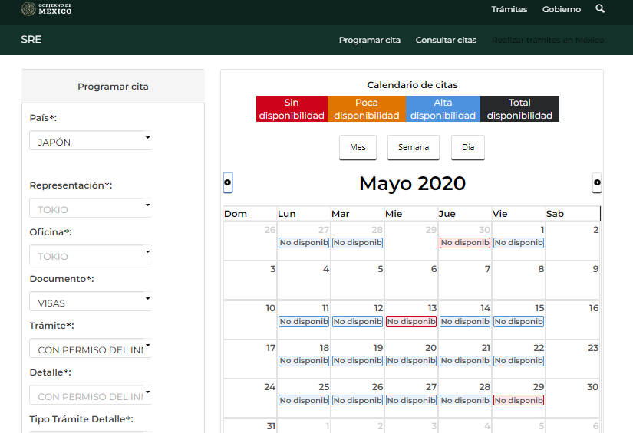
Task: Click No disponible event on May 20
Action: coord(411,361)
